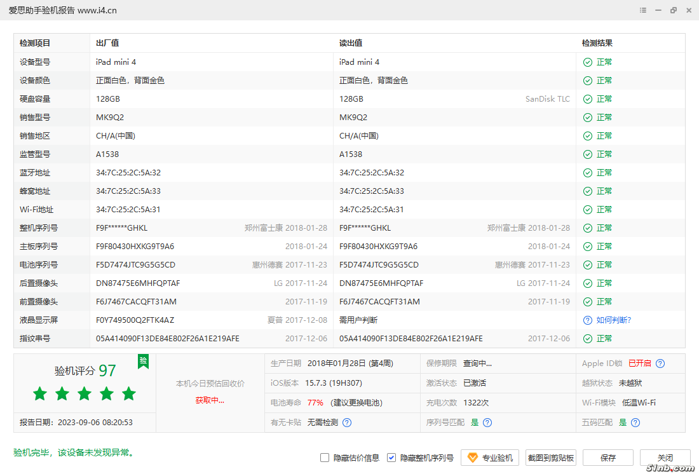This screenshot has height=476, width=699.
Task: Enable the 隐藏估价信息 checkbox
Action: (325, 458)
